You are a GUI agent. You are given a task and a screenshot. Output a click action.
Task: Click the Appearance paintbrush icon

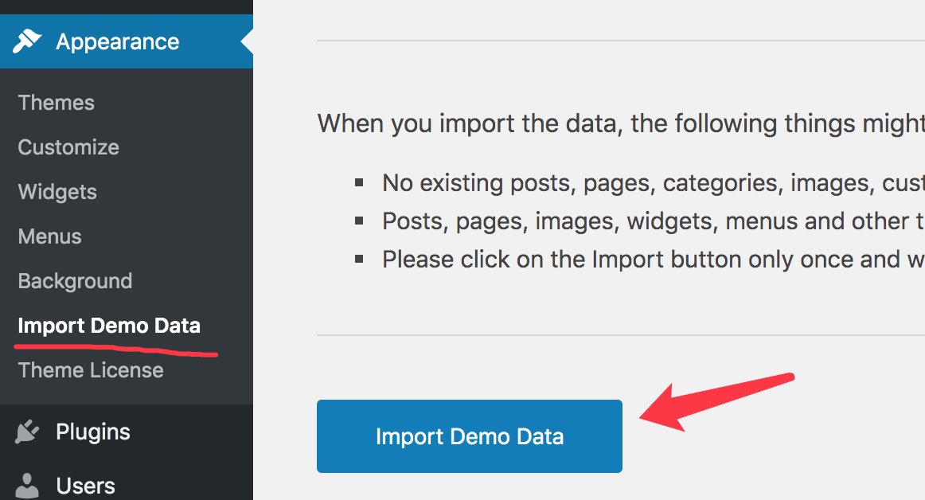click(x=27, y=41)
